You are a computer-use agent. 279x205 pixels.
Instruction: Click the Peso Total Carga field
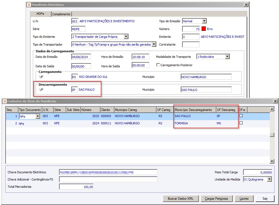[258, 172]
